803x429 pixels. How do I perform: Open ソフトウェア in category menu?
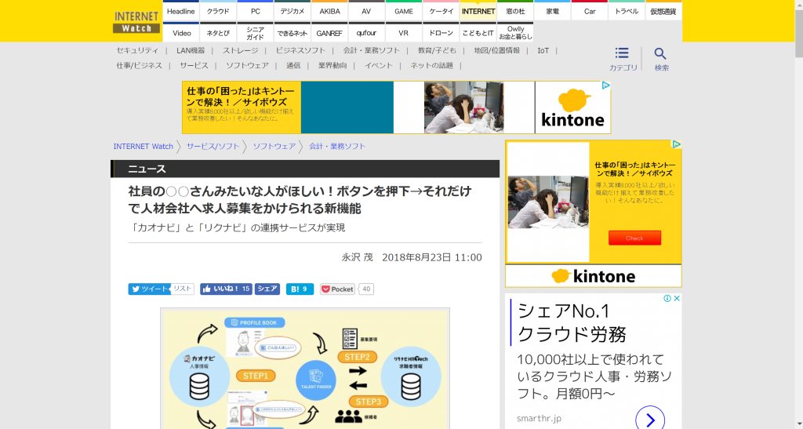pos(247,66)
